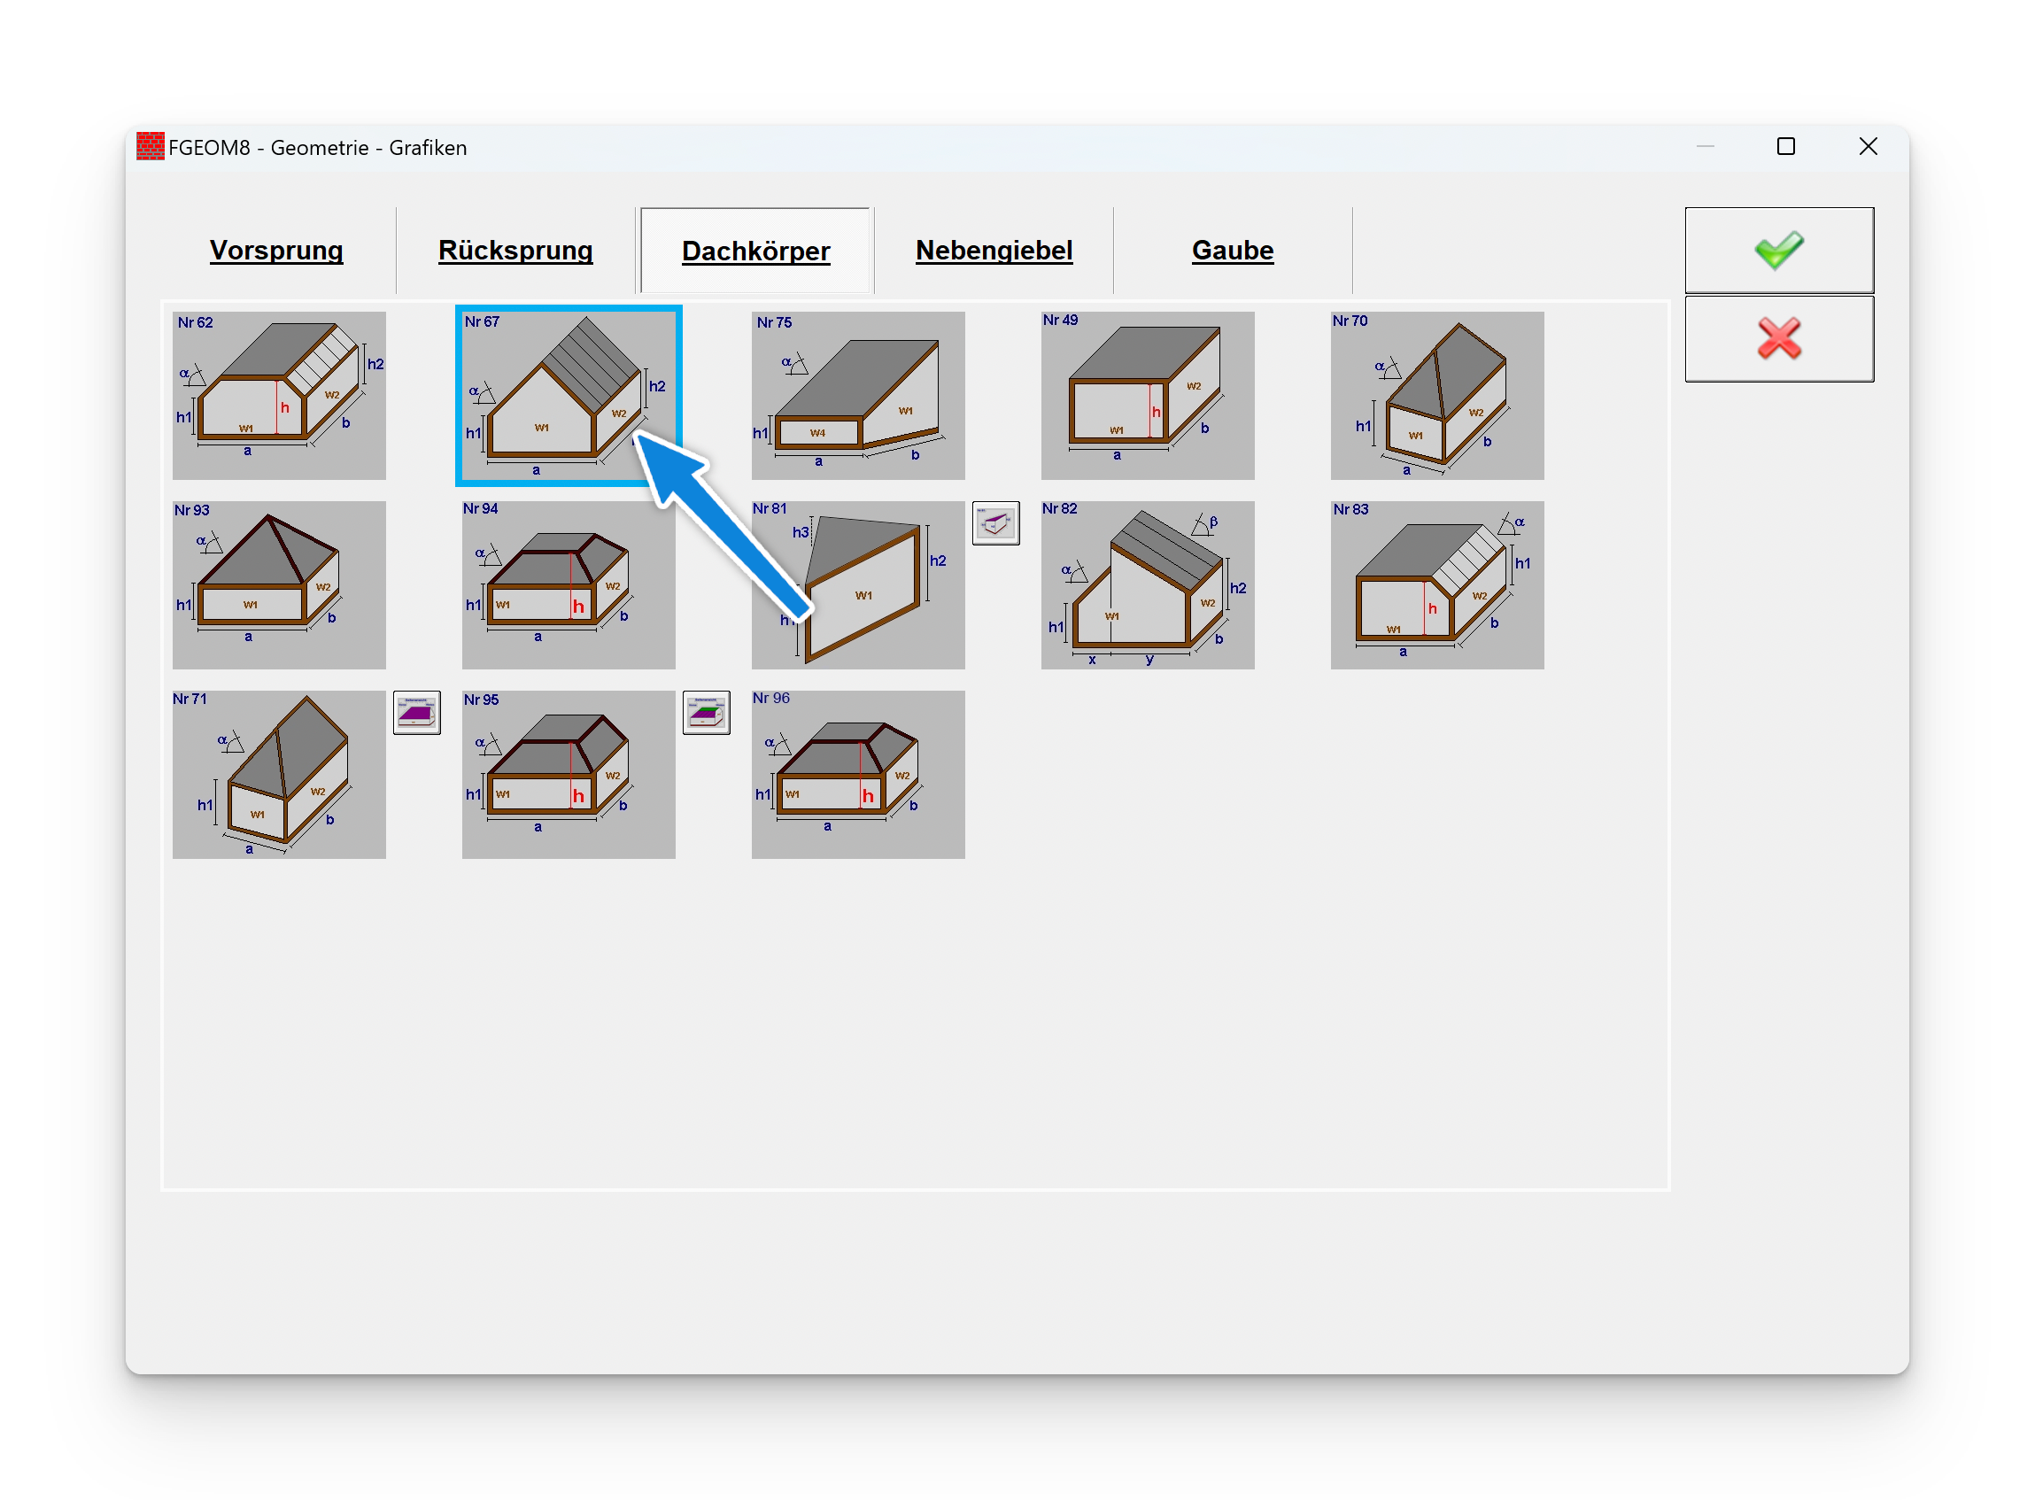Choose roof shape Nr 96
Viewport: 2035px width, 1500px height.
click(x=857, y=775)
